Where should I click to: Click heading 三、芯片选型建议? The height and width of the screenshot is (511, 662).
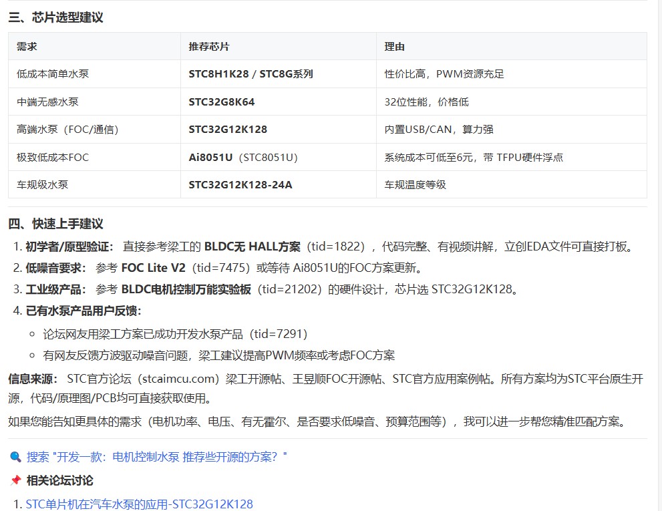(55, 17)
